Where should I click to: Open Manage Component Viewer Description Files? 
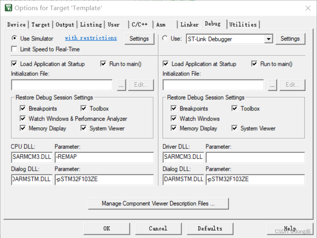158,204
